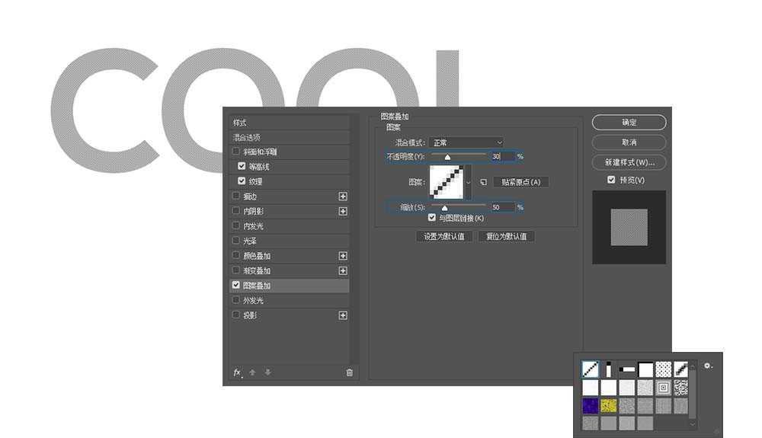
Task: Click the 贴紧原点(A) button
Action: (520, 182)
